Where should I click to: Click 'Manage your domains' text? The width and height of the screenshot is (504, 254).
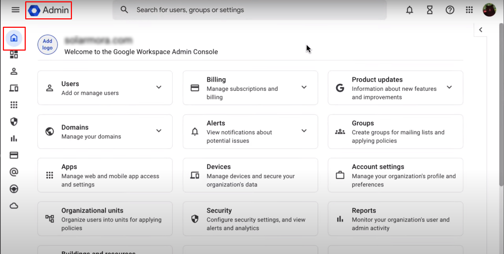coord(91,137)
